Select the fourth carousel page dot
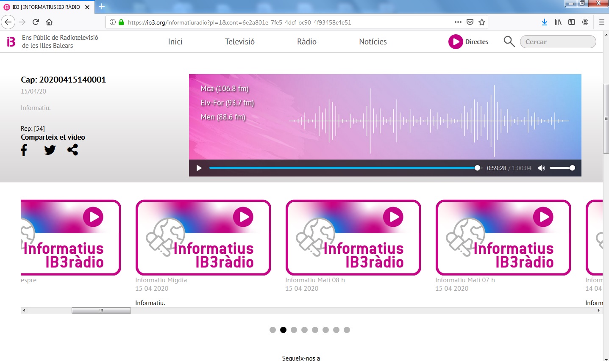 pyautogui.click(x=304, y=330)
